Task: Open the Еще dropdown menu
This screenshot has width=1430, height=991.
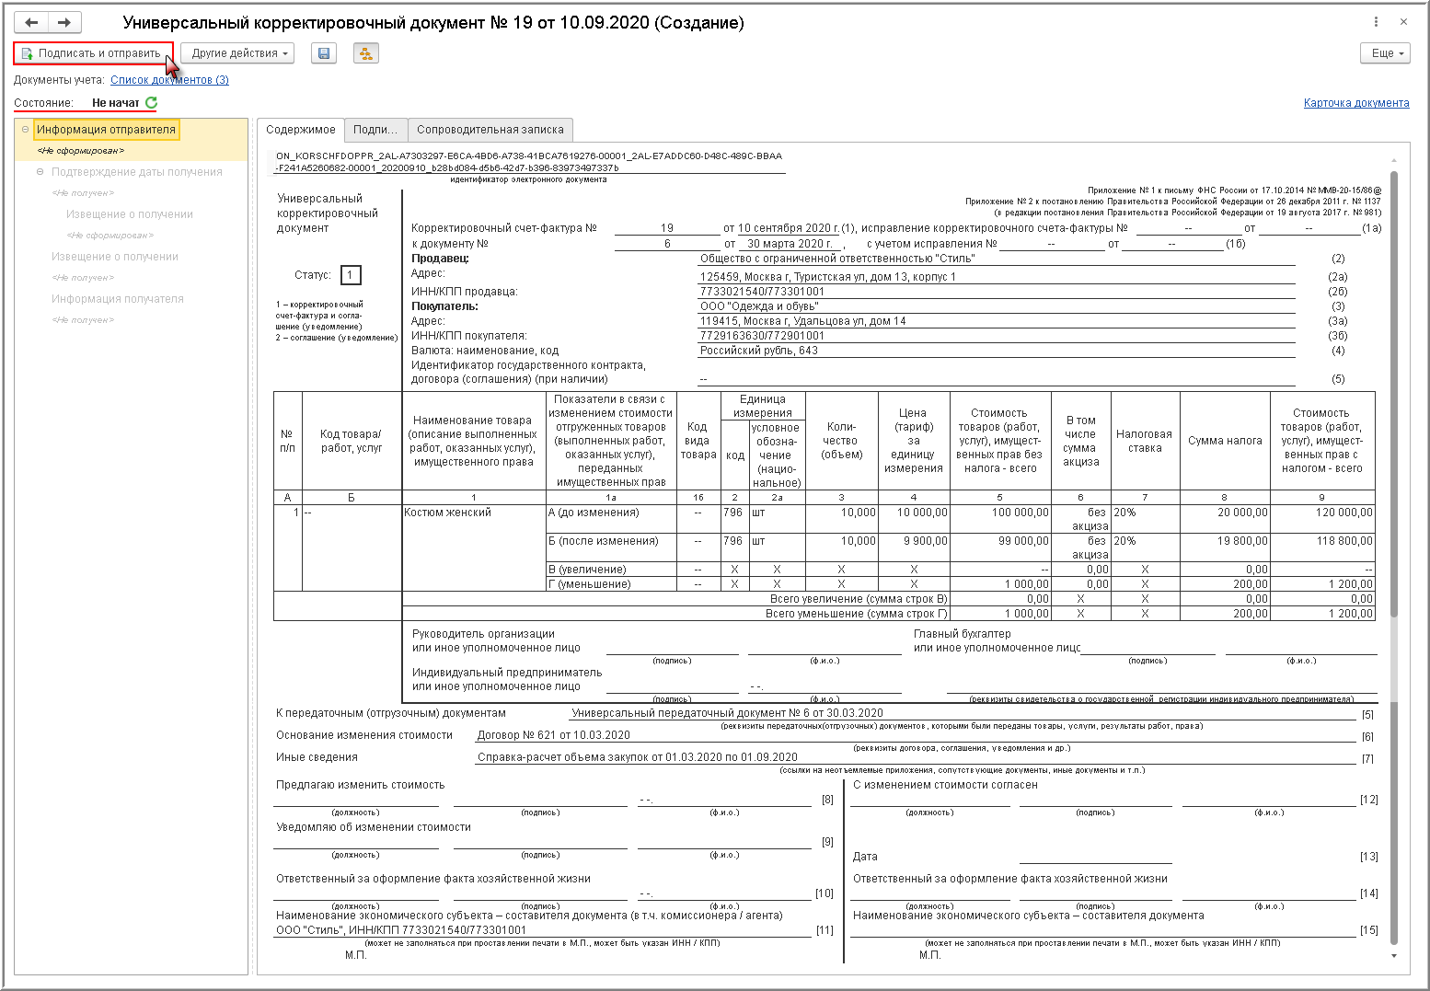Action: [1385, 53]
